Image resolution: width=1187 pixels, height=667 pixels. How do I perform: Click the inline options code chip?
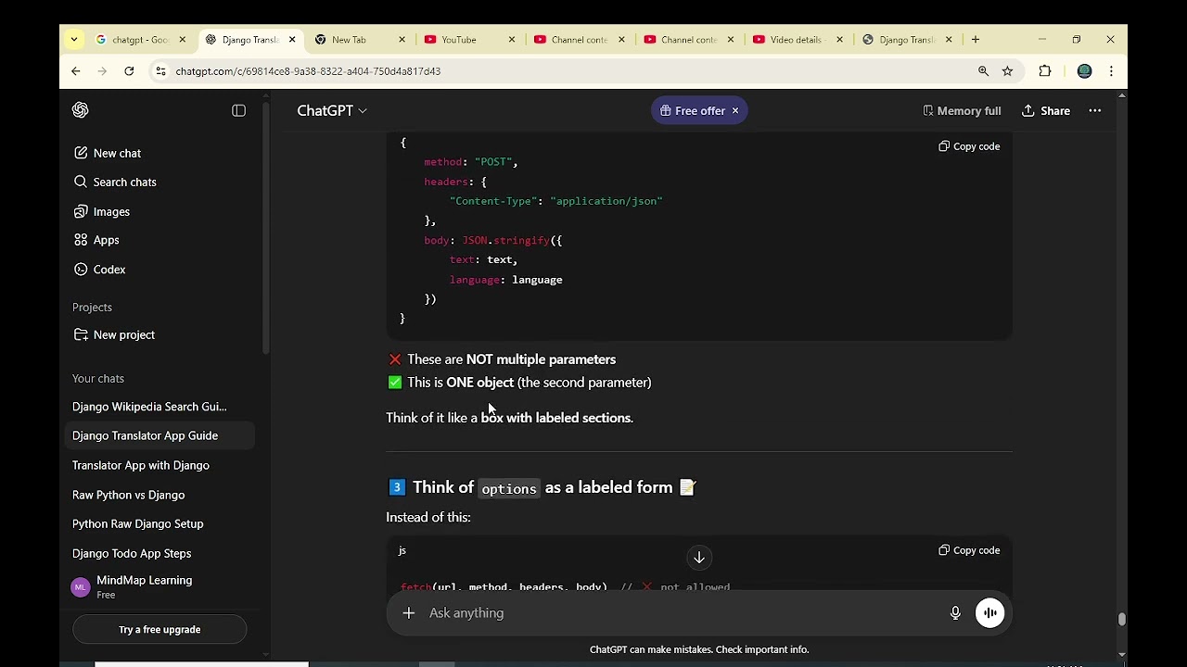pos(508,488)
